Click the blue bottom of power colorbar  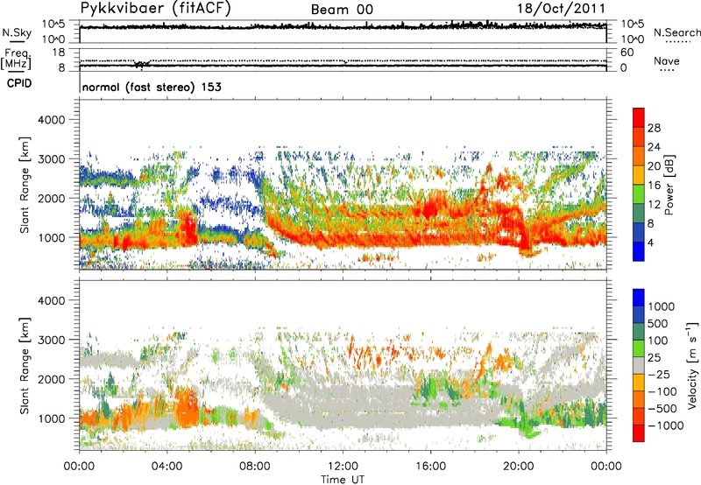click(639, 251)
